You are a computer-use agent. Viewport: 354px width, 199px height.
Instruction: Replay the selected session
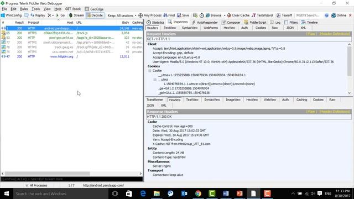pos(38,15)
